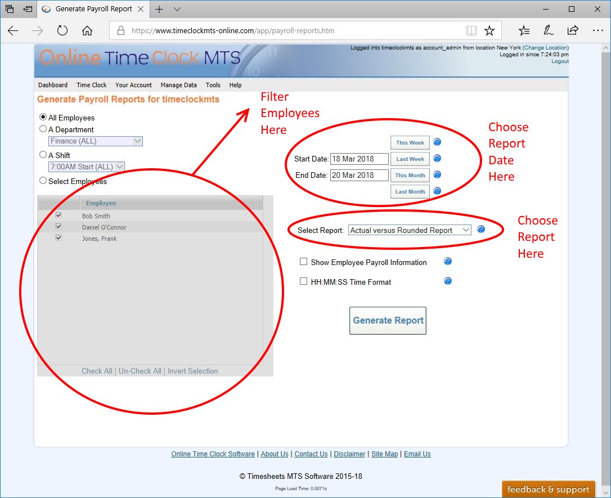611x498 pixels.
Task: Uncheck the Bob Smith employee checkbox
Action: tap(59, 215)
